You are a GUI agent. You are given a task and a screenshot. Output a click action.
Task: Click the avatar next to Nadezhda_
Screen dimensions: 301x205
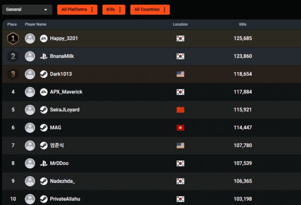click(x=30, y=181)
